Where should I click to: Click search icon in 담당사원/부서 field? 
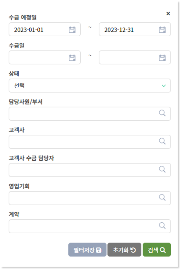(162, 113)
